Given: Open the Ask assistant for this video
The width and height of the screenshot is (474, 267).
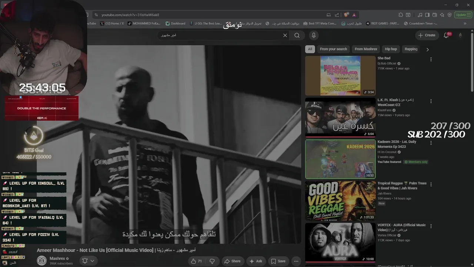Looking at the screenshot, I should point(256,261).
